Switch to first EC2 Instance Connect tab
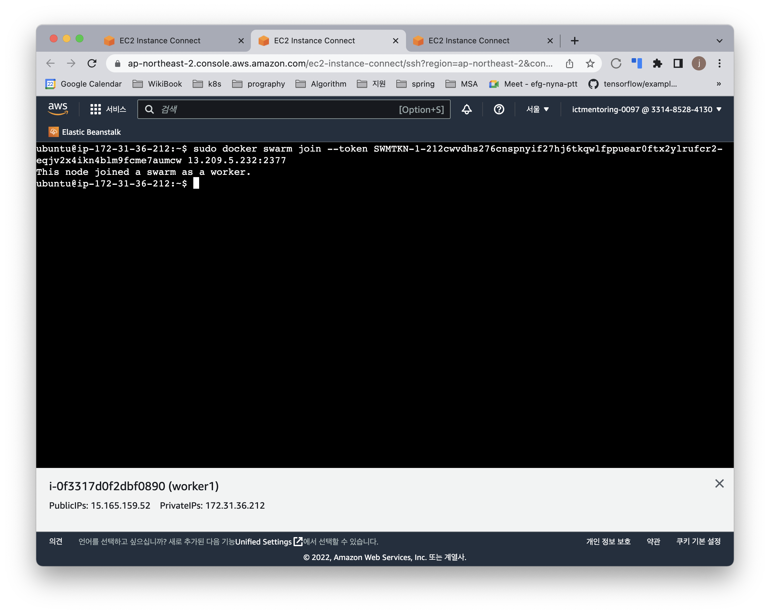This screenshot has height=614, width=770. 160,41
